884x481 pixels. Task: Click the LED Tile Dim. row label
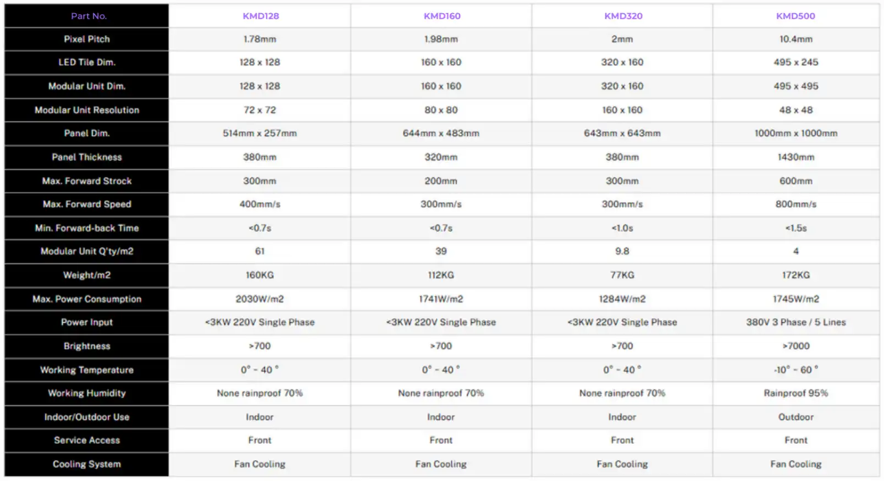[87, 62]
